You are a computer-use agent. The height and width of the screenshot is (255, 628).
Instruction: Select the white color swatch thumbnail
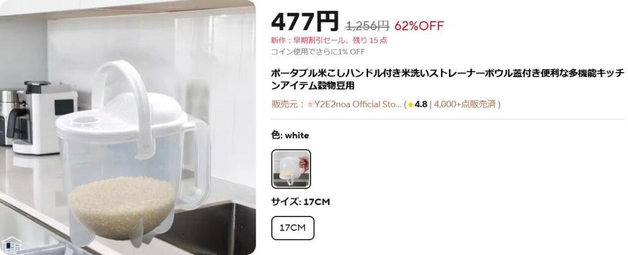click(x=291, y=169)
